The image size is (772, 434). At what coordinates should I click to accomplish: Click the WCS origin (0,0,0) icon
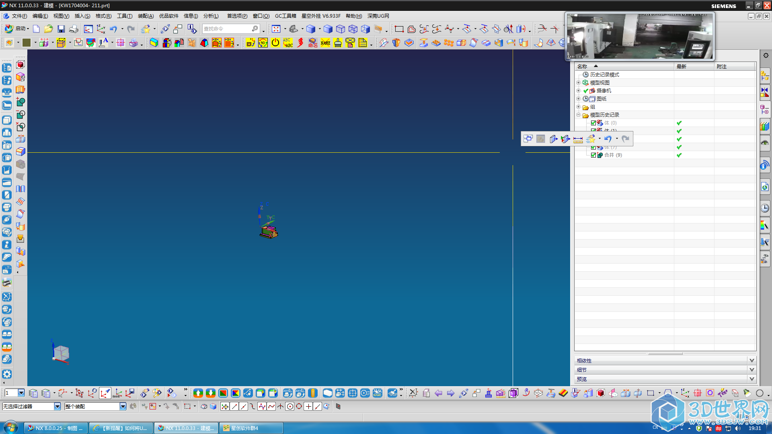[x=117, y=393]
